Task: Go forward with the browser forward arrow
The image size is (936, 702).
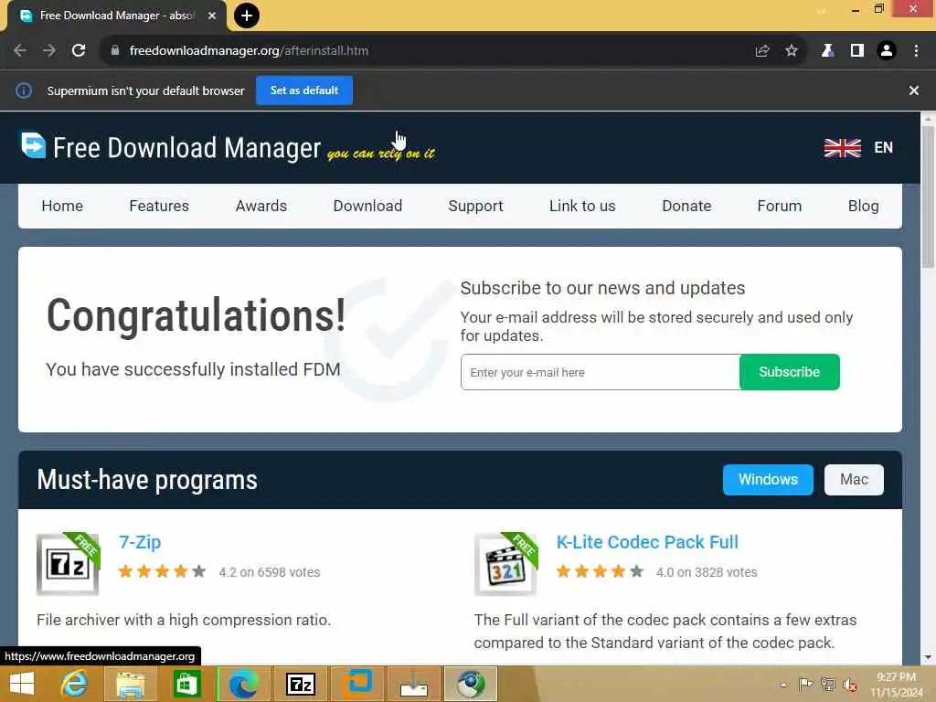Action: click(x=49, y=51)
